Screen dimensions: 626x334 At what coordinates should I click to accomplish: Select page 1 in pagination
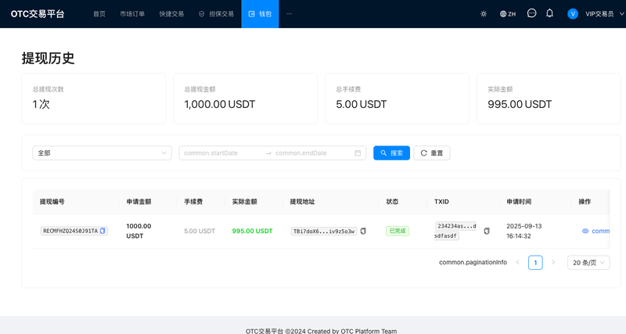coord(535,263)
